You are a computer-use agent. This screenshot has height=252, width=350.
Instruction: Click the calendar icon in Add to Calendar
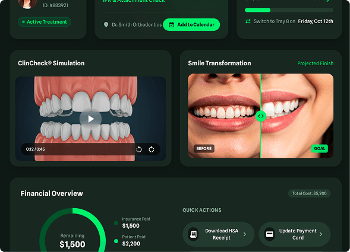(x=171, y=25)
